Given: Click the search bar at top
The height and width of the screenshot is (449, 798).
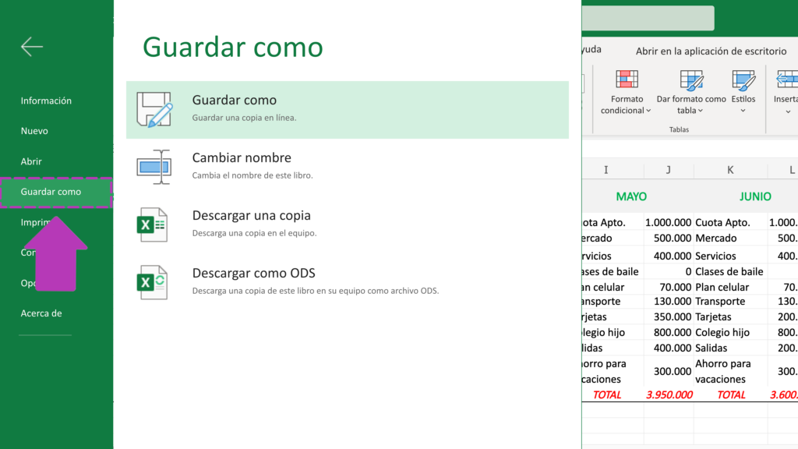Looking at the screenshot, I should (647, 18).
